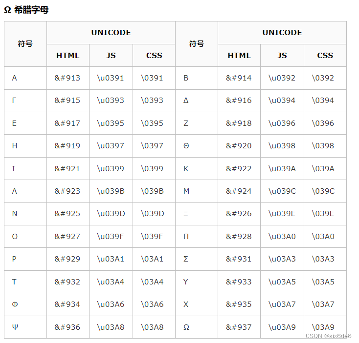359x343 pixels.
Task: Select the HTML cell &#933
Action: click(239, 282)
